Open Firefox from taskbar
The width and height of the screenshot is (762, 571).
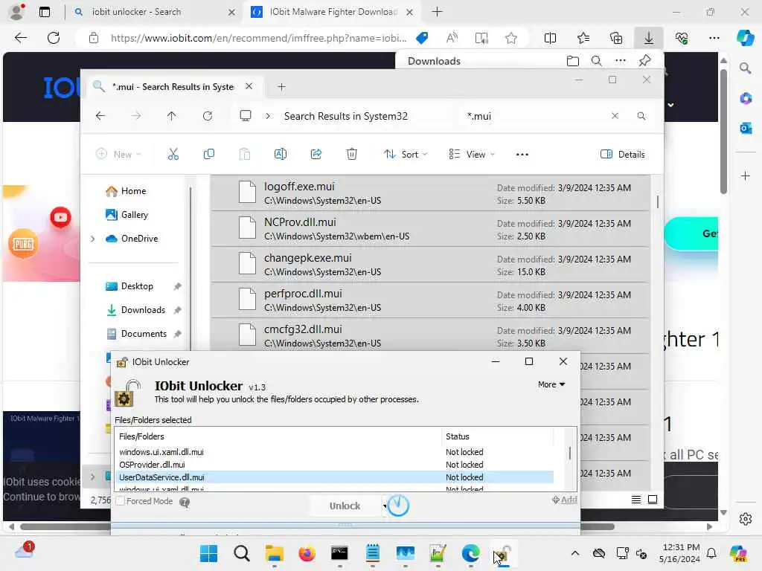coord(307,553)
